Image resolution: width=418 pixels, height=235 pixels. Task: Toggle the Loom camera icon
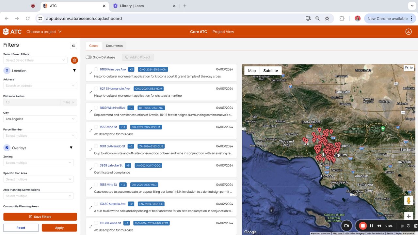tap(347, 226)
